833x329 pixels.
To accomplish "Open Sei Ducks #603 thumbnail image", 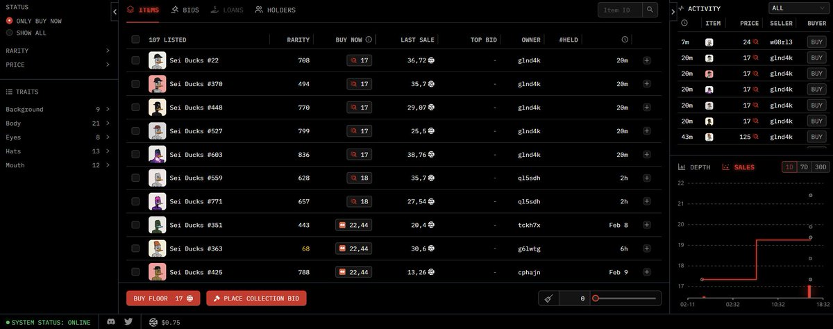I will tap(157, 154).
